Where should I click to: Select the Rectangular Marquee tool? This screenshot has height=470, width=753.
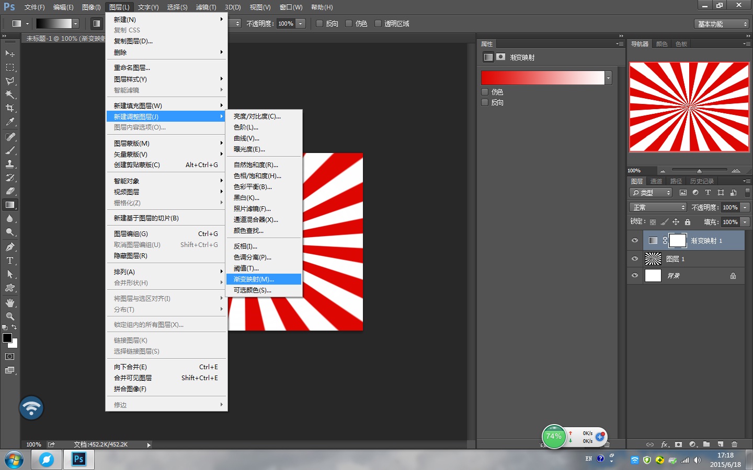tap(10, 67)
